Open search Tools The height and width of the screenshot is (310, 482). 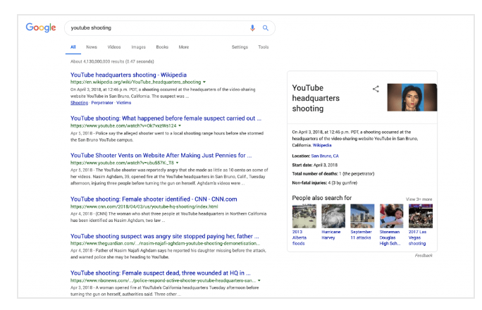tap(264, 47)
